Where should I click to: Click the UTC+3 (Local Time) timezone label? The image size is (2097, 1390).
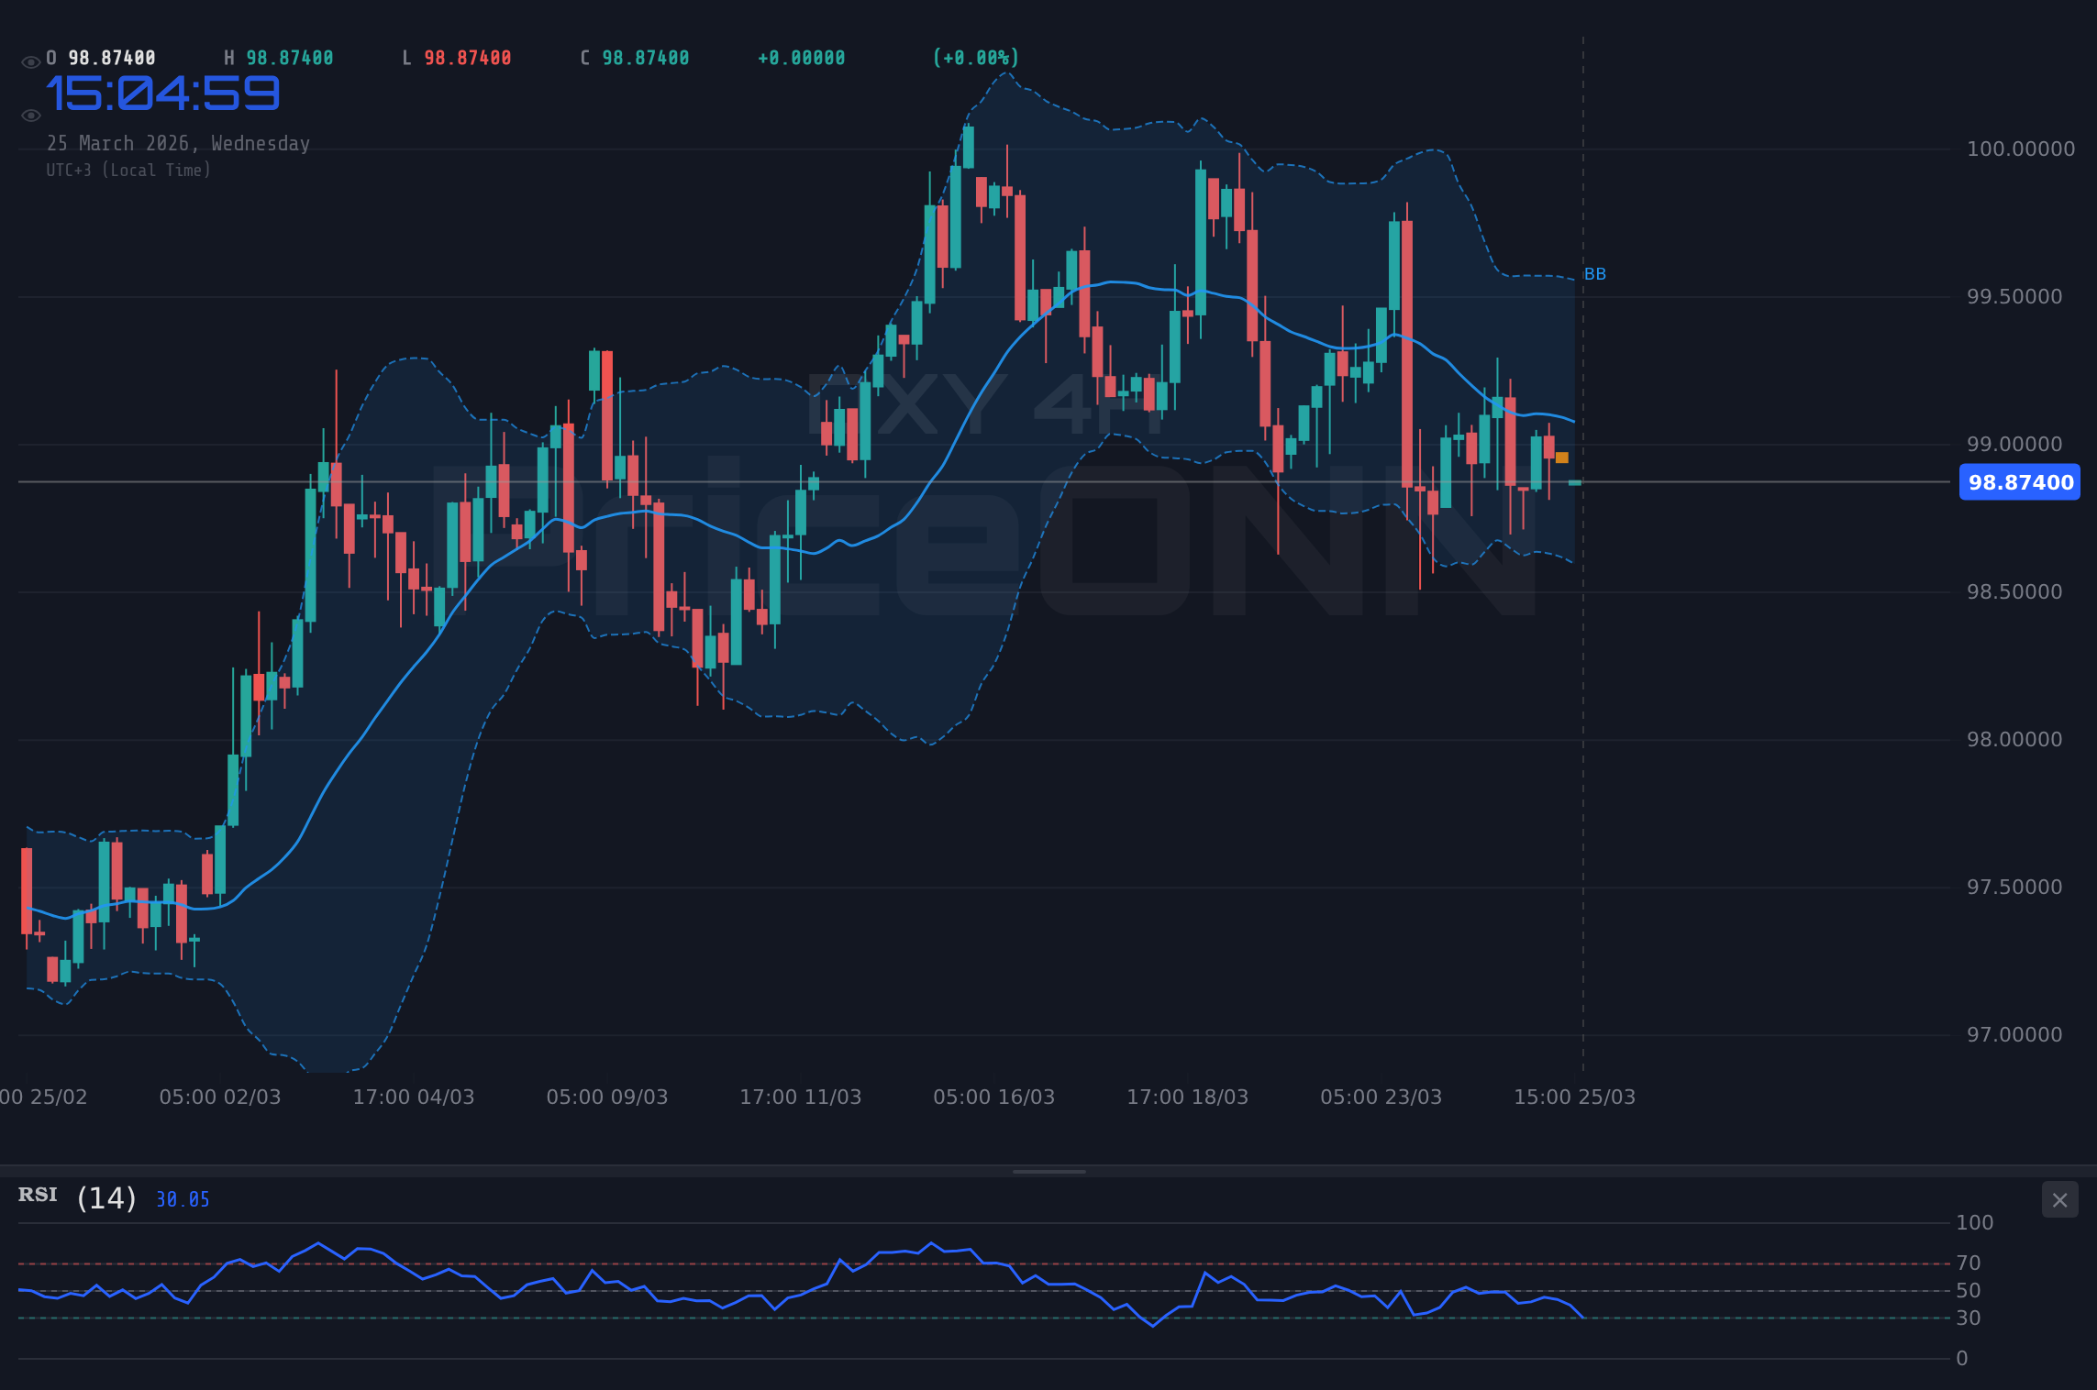(129, 170)
